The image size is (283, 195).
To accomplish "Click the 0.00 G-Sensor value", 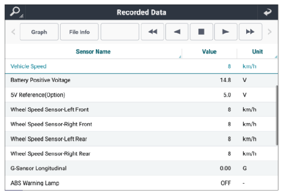I will 225,168.
